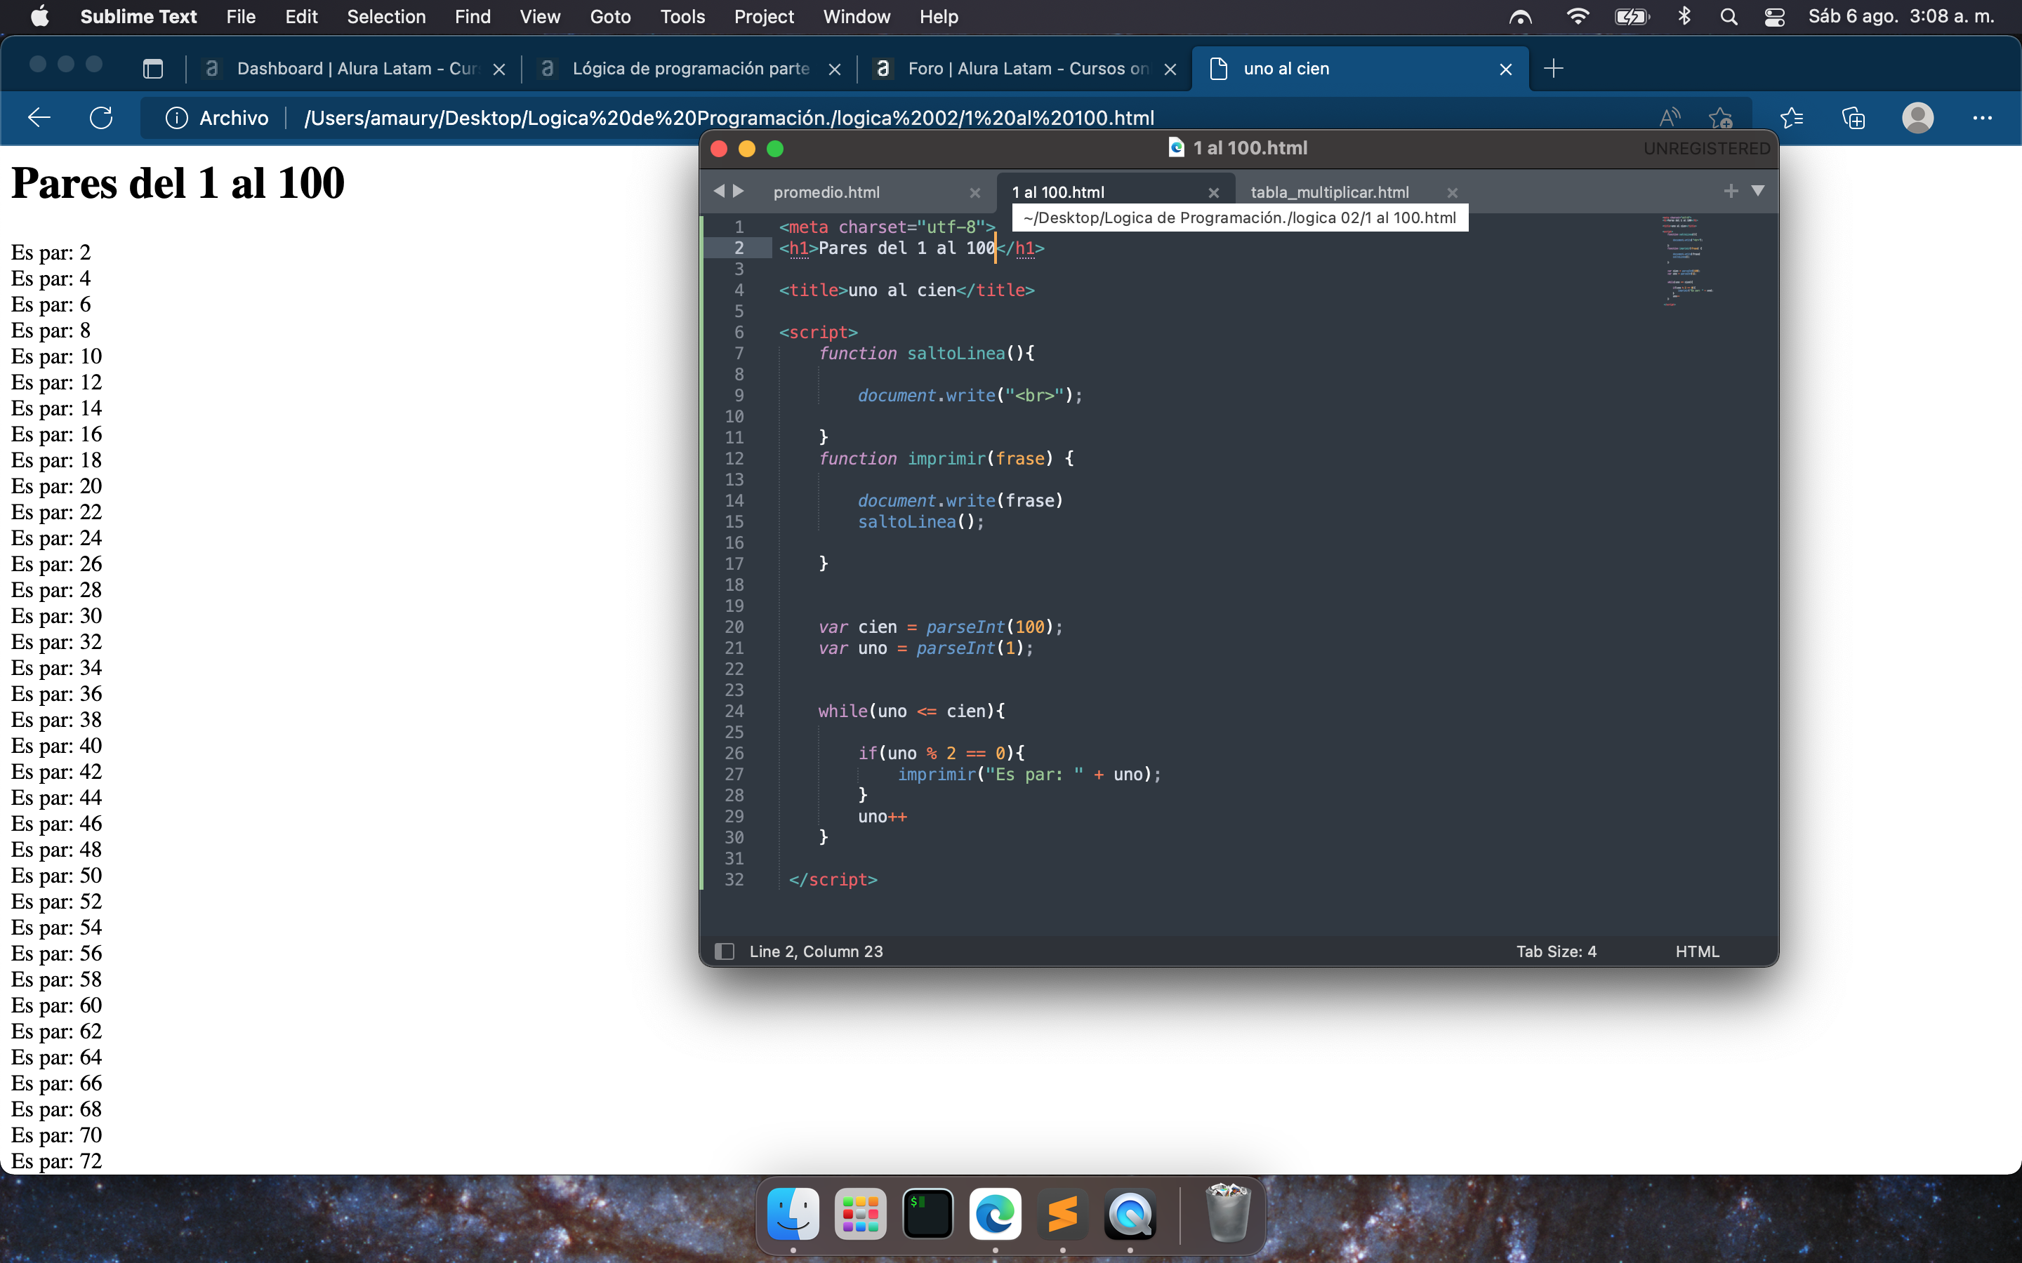Open the HTML syntax selector
This screenshot has height=1263, width=2022.
click(x=1697, y=951)
